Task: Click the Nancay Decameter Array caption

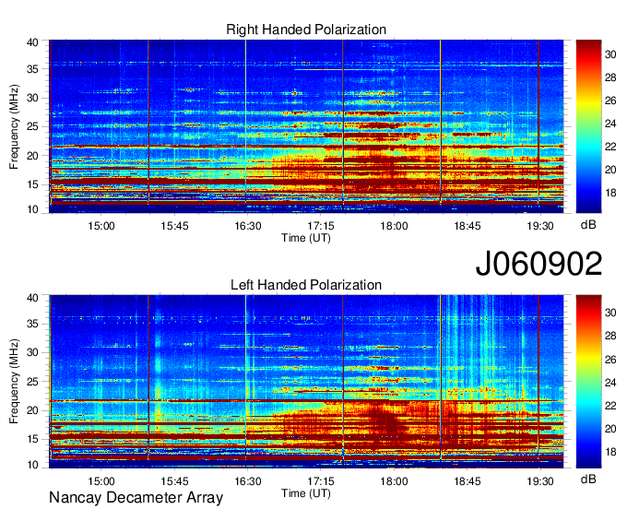Action: pos(136,498)
